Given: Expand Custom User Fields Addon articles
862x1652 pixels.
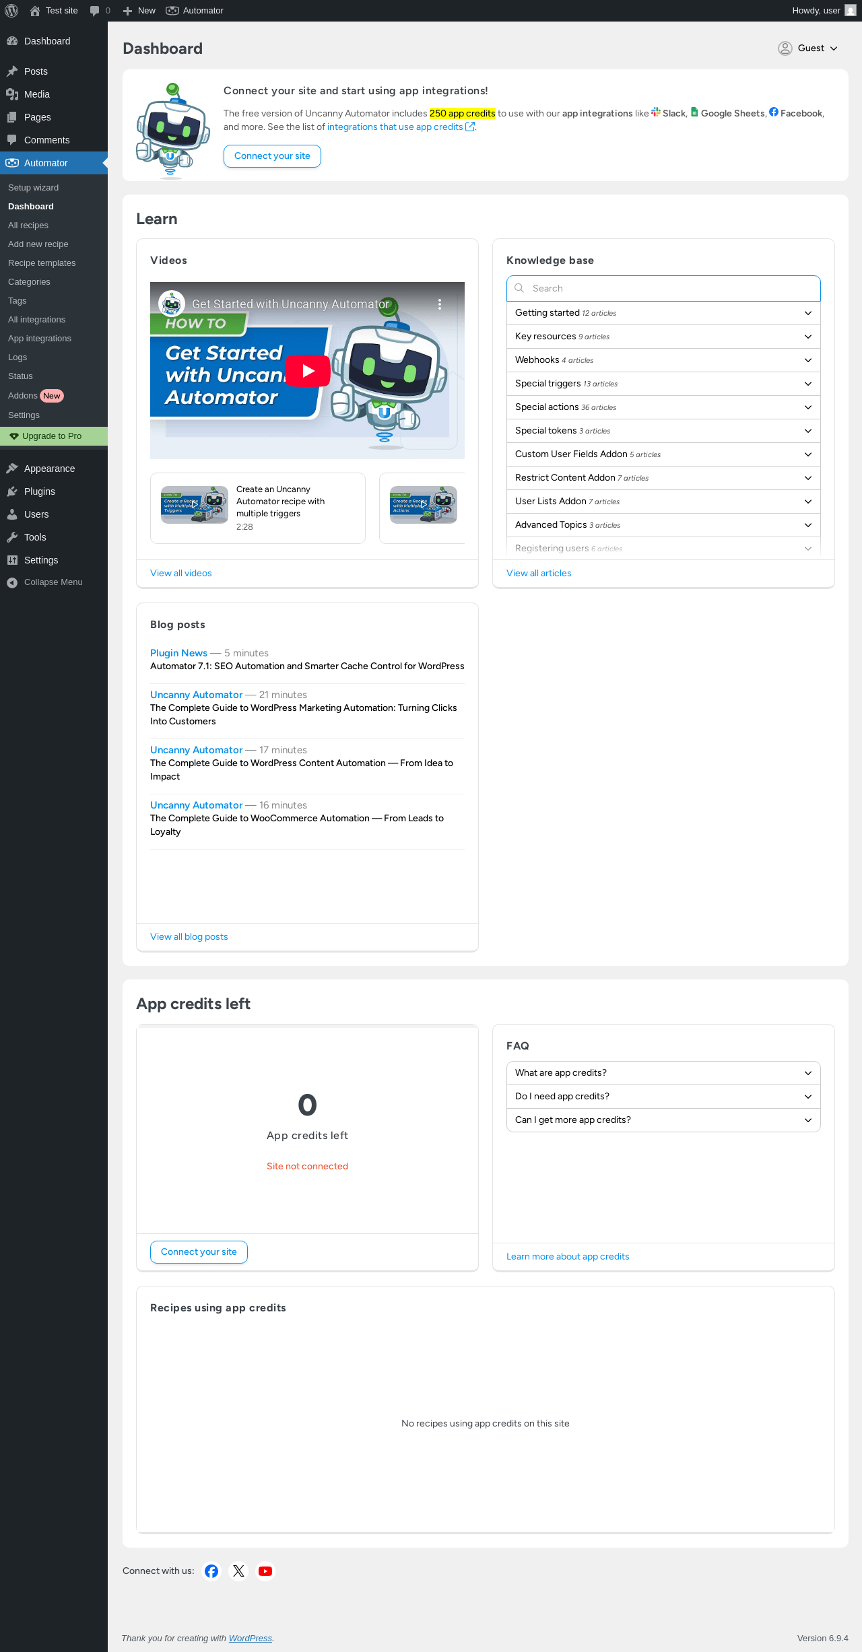Looking at the screenshot, I should (x=663, y=454).
